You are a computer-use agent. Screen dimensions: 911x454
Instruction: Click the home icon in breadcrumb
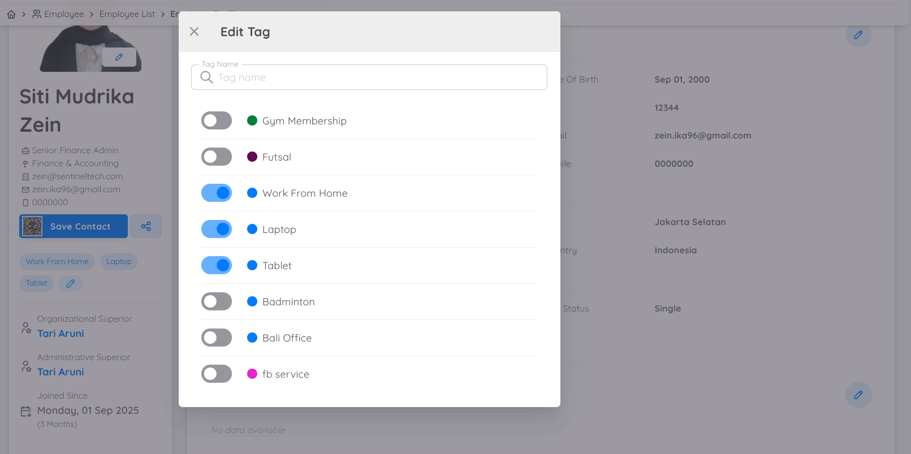(11, 14)
